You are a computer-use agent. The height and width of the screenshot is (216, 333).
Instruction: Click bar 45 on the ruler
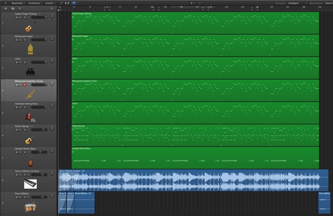point(227,7)
